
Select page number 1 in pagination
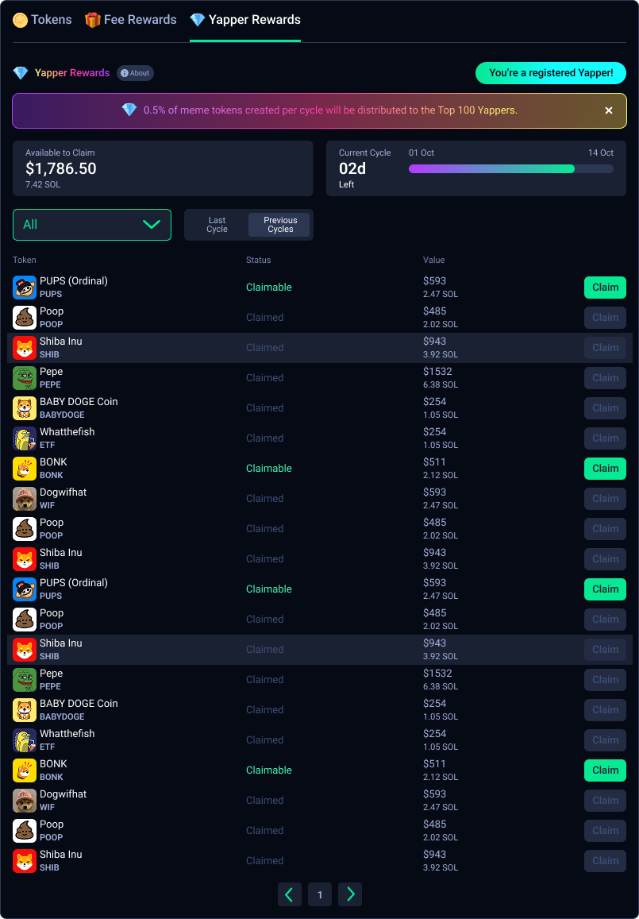pyautogui.click(x=320, y=894)
